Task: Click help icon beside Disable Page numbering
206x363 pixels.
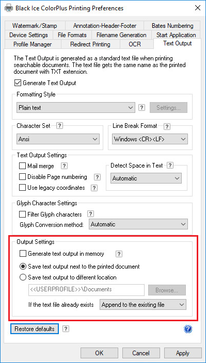Action: pyautogui.click(x=97, y=177)
